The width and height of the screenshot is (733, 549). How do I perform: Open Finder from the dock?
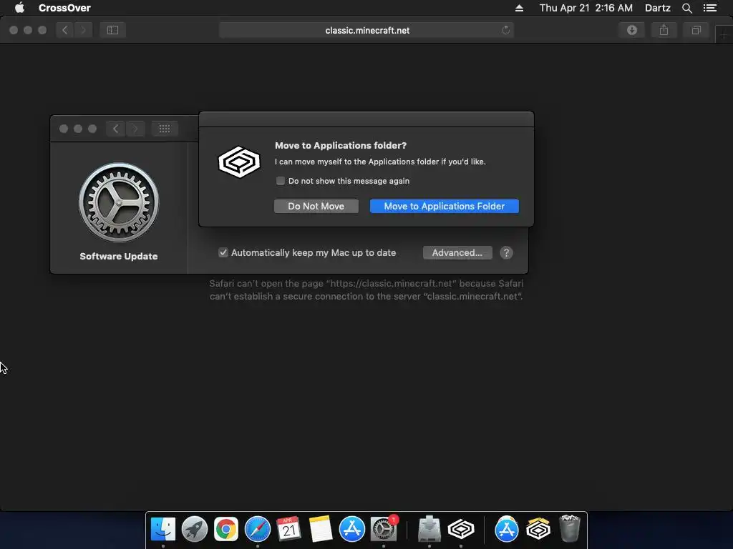click(163, 530)
